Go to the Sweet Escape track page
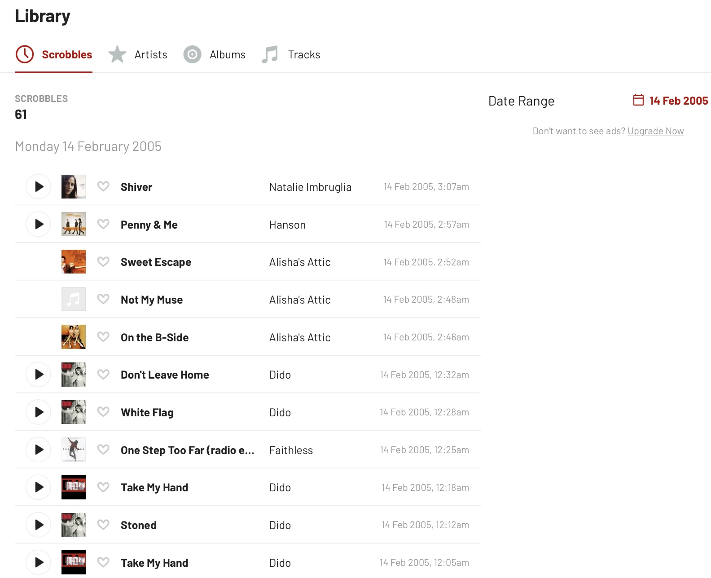This screenshot has height=578, width=711. [x=156, y=262]
